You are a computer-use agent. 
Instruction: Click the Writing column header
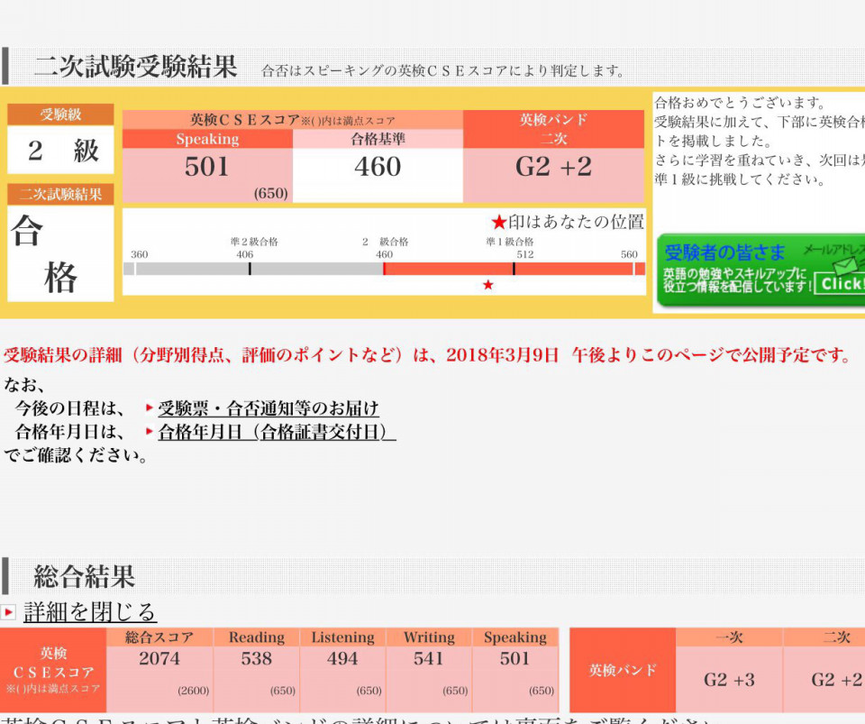click(x=429, y=637)
